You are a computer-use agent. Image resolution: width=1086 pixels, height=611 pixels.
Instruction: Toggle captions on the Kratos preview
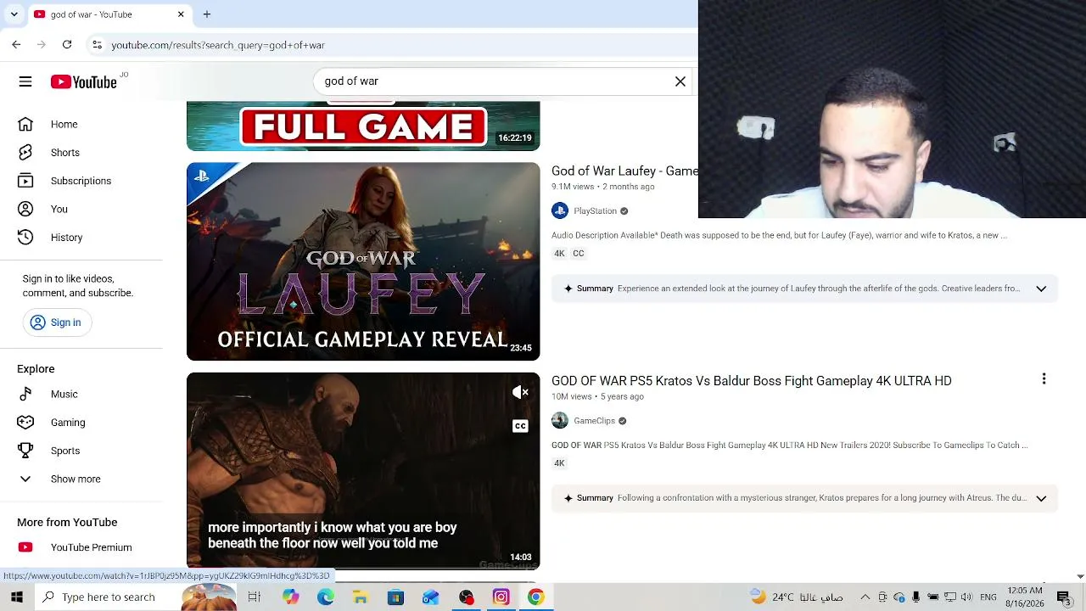(x=520, y=426)
